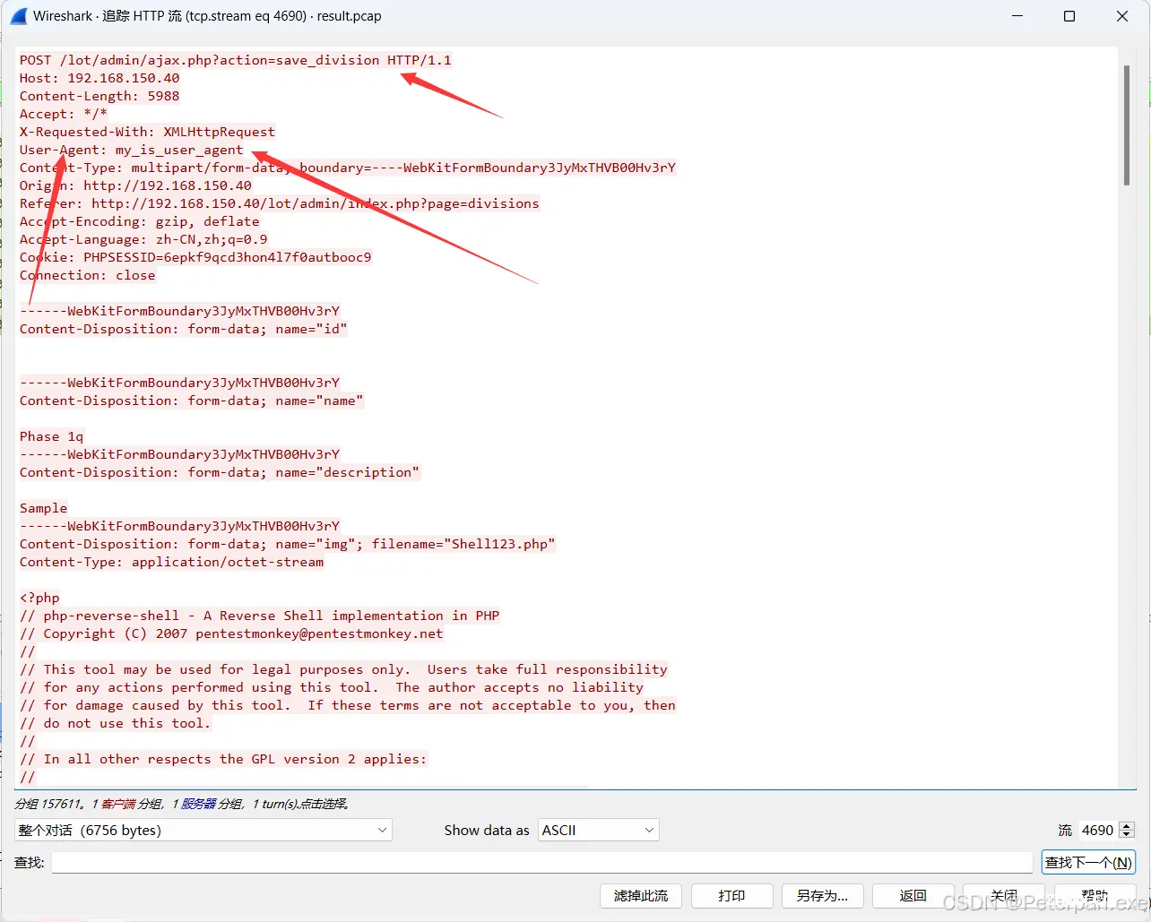
Task: Click the Wireshark shark fin title icon
Action: pos(18,16)
